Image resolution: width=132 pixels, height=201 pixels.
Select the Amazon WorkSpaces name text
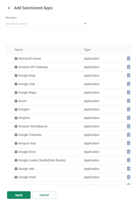pyautogui.click(x=33, y=126)
